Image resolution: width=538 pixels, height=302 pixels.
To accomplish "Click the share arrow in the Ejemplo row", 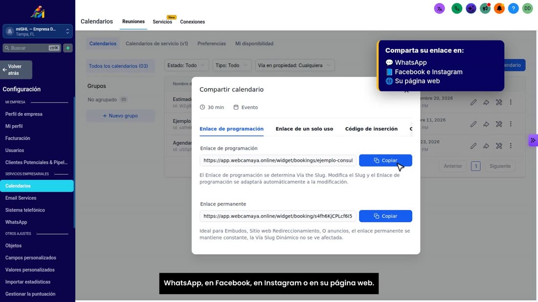I will 486,124.
